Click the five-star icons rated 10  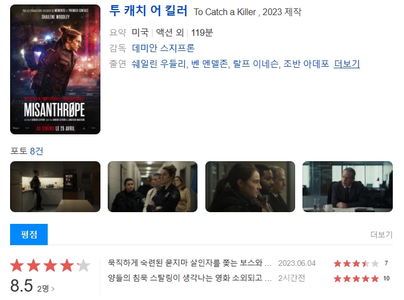pyautogui.click(x=356, y=278)
